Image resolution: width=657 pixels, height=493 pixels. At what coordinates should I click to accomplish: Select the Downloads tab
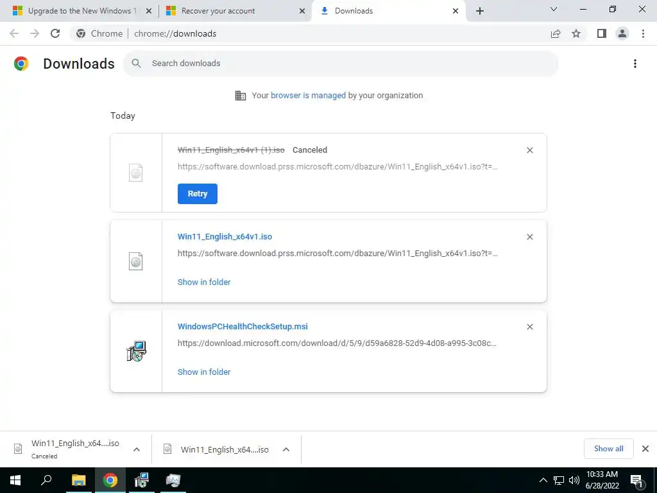coord(388,11)
